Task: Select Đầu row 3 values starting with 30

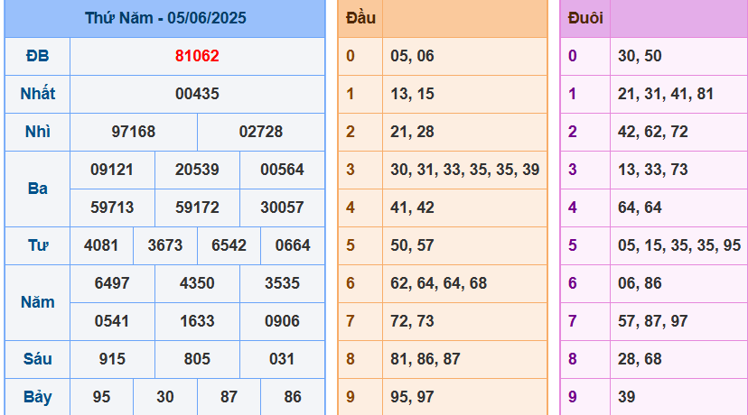Action: point(464,170)
